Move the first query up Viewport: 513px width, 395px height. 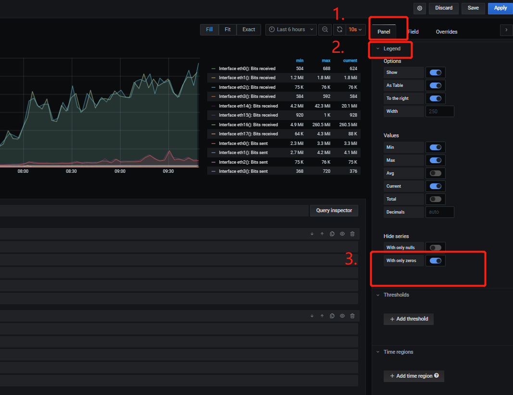(322, 234)
